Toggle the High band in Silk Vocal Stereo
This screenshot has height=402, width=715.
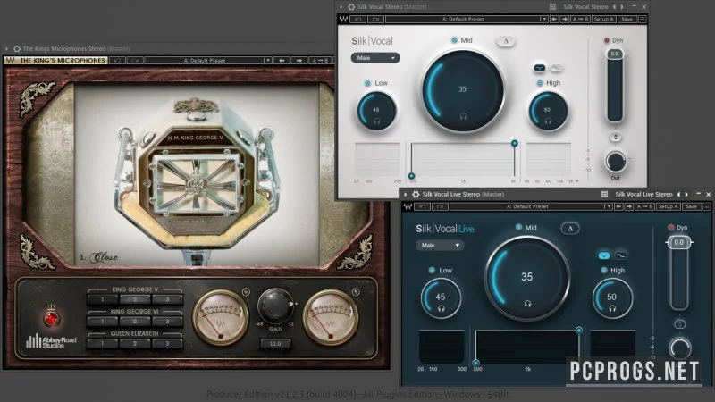540,83
